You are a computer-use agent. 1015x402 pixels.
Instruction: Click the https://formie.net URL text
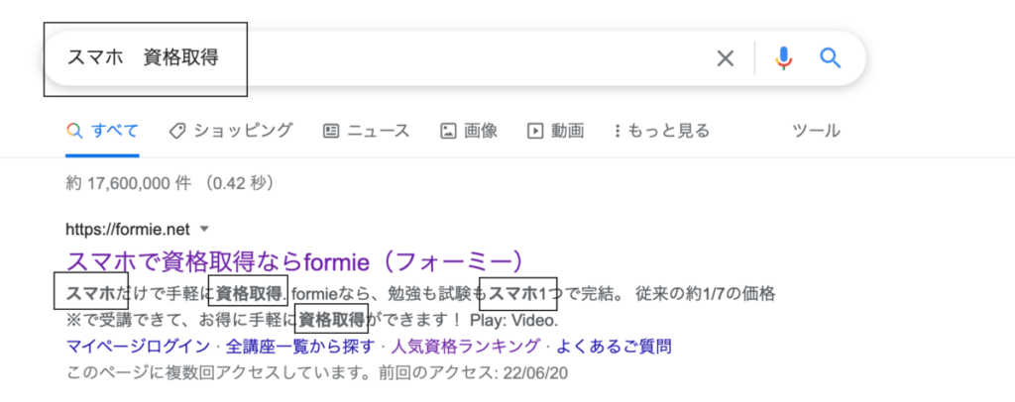[126, 228]
